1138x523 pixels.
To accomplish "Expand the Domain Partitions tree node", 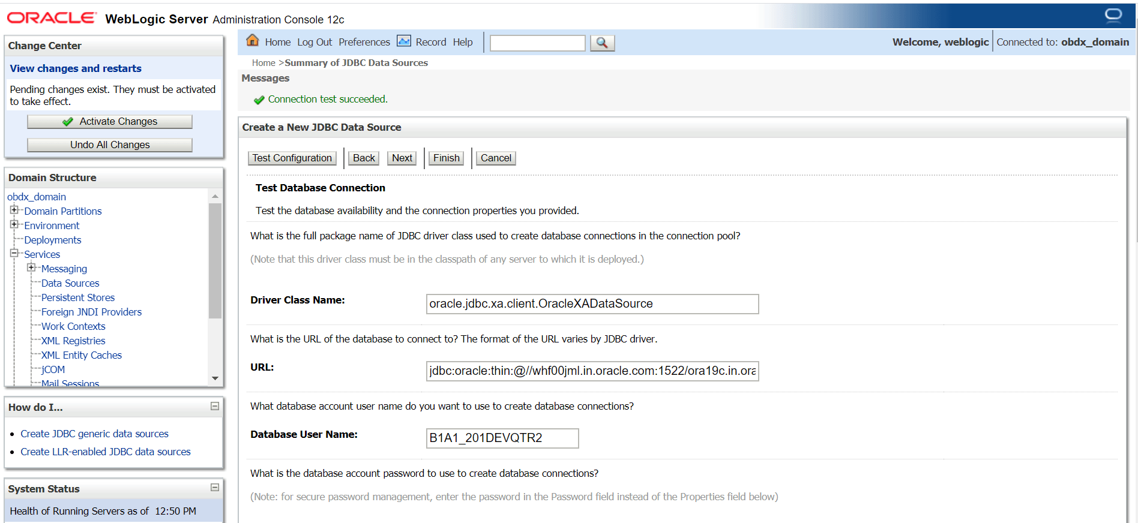I will pyautogui.click(x=14, y=210).
